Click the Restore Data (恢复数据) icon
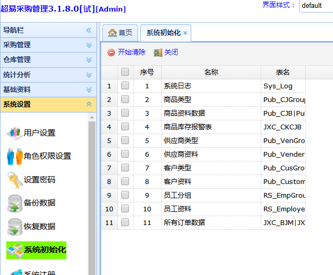333x275 pixels. click(14, 227)
